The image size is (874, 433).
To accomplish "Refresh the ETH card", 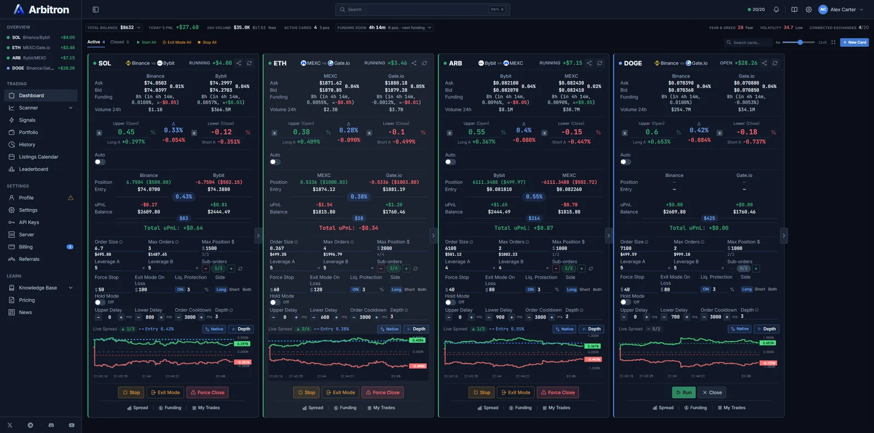I will pos(424,63).
